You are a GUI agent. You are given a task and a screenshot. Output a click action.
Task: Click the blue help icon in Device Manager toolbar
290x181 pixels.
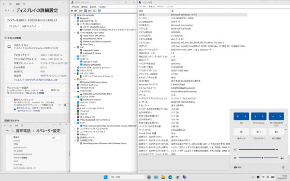pyautogui.click(x=86, y=11)
